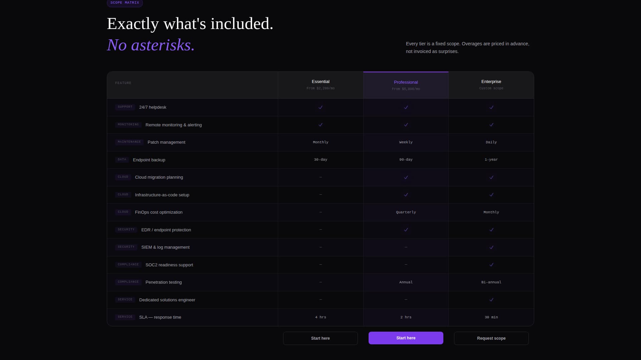Image resolution: width=641 pixels, height=360 pixels.
Task: Click the CLOUD tag beside FinOps cost optimization
Action: [x=123, y=212]
